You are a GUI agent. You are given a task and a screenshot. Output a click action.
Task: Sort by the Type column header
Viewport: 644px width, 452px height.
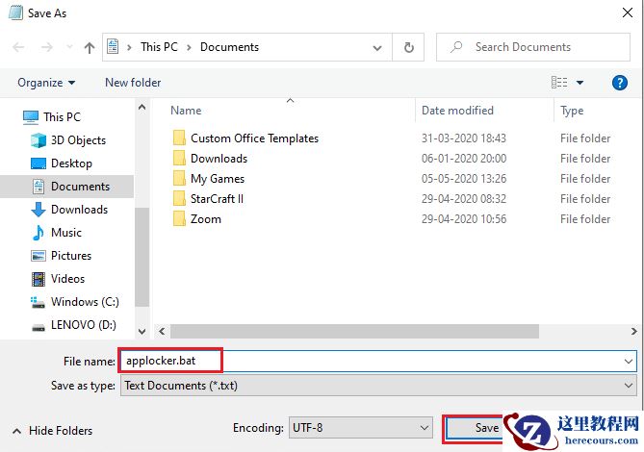572,111
